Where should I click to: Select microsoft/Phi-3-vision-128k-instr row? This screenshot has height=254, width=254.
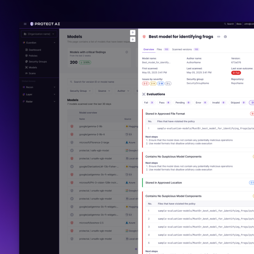pos(103,183)
